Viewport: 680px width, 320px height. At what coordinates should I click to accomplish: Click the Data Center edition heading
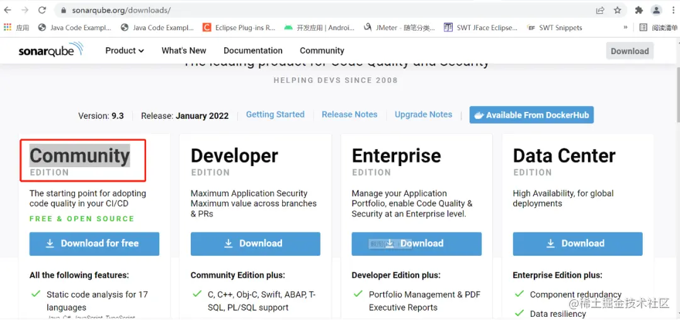click(x=564, y=156)
